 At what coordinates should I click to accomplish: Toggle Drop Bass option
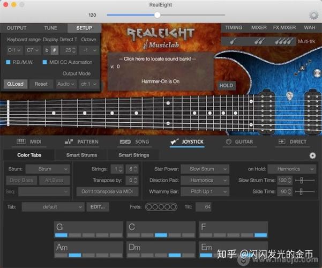21,180
